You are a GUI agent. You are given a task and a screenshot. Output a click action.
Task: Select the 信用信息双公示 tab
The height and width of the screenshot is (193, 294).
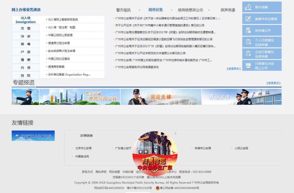[x=190, y=10]
